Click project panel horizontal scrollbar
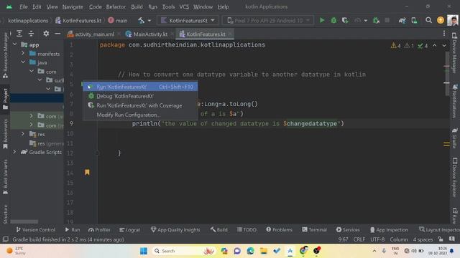This screenshot has height=258, width=460. tap(24, 221)
